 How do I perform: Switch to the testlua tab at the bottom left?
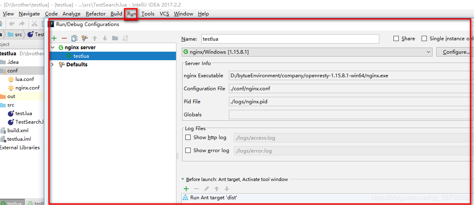[x=12, y=203]
